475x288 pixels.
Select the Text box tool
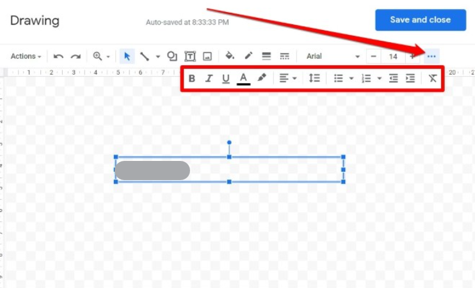[190, 56]
